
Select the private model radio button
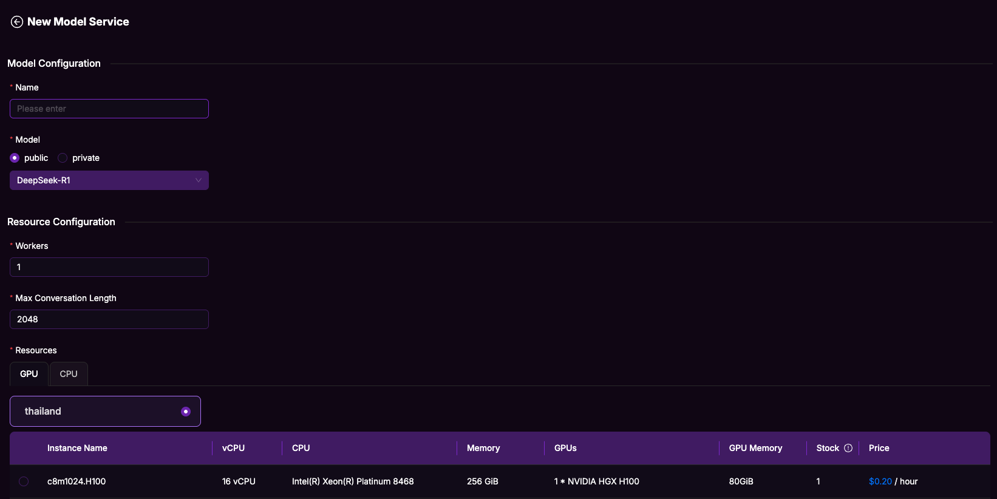pyautogui.click(x=63, y=158)
